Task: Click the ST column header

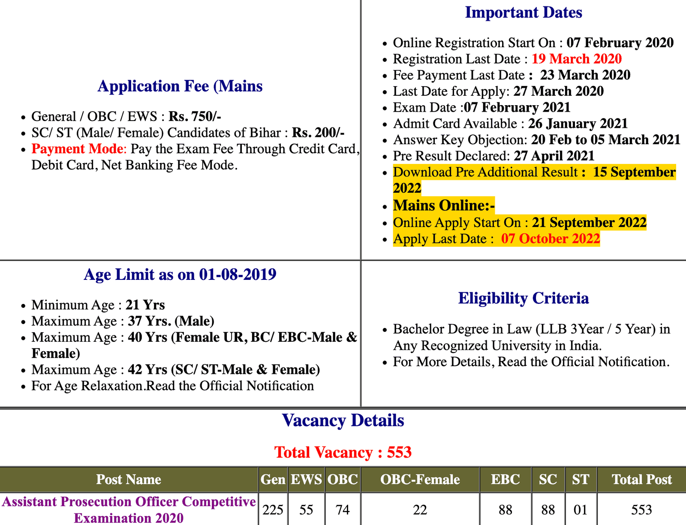Action: pyautogui.click(x=581, y=479)
